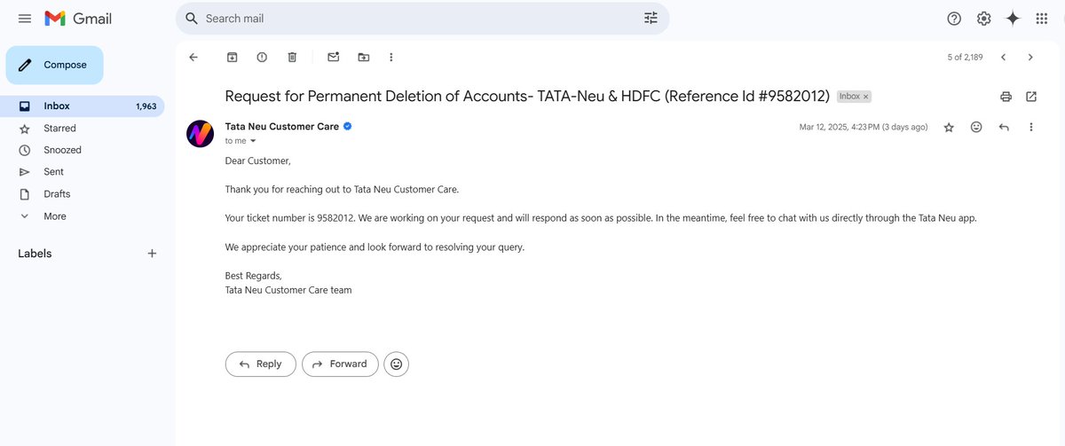
Task: Move email to a folder
Action: 364,57
